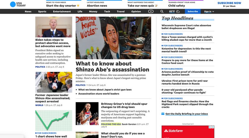Click the blue Subscribe button
Image resolution: width=249 pixels, height=138 pixels.
(193, 12)
